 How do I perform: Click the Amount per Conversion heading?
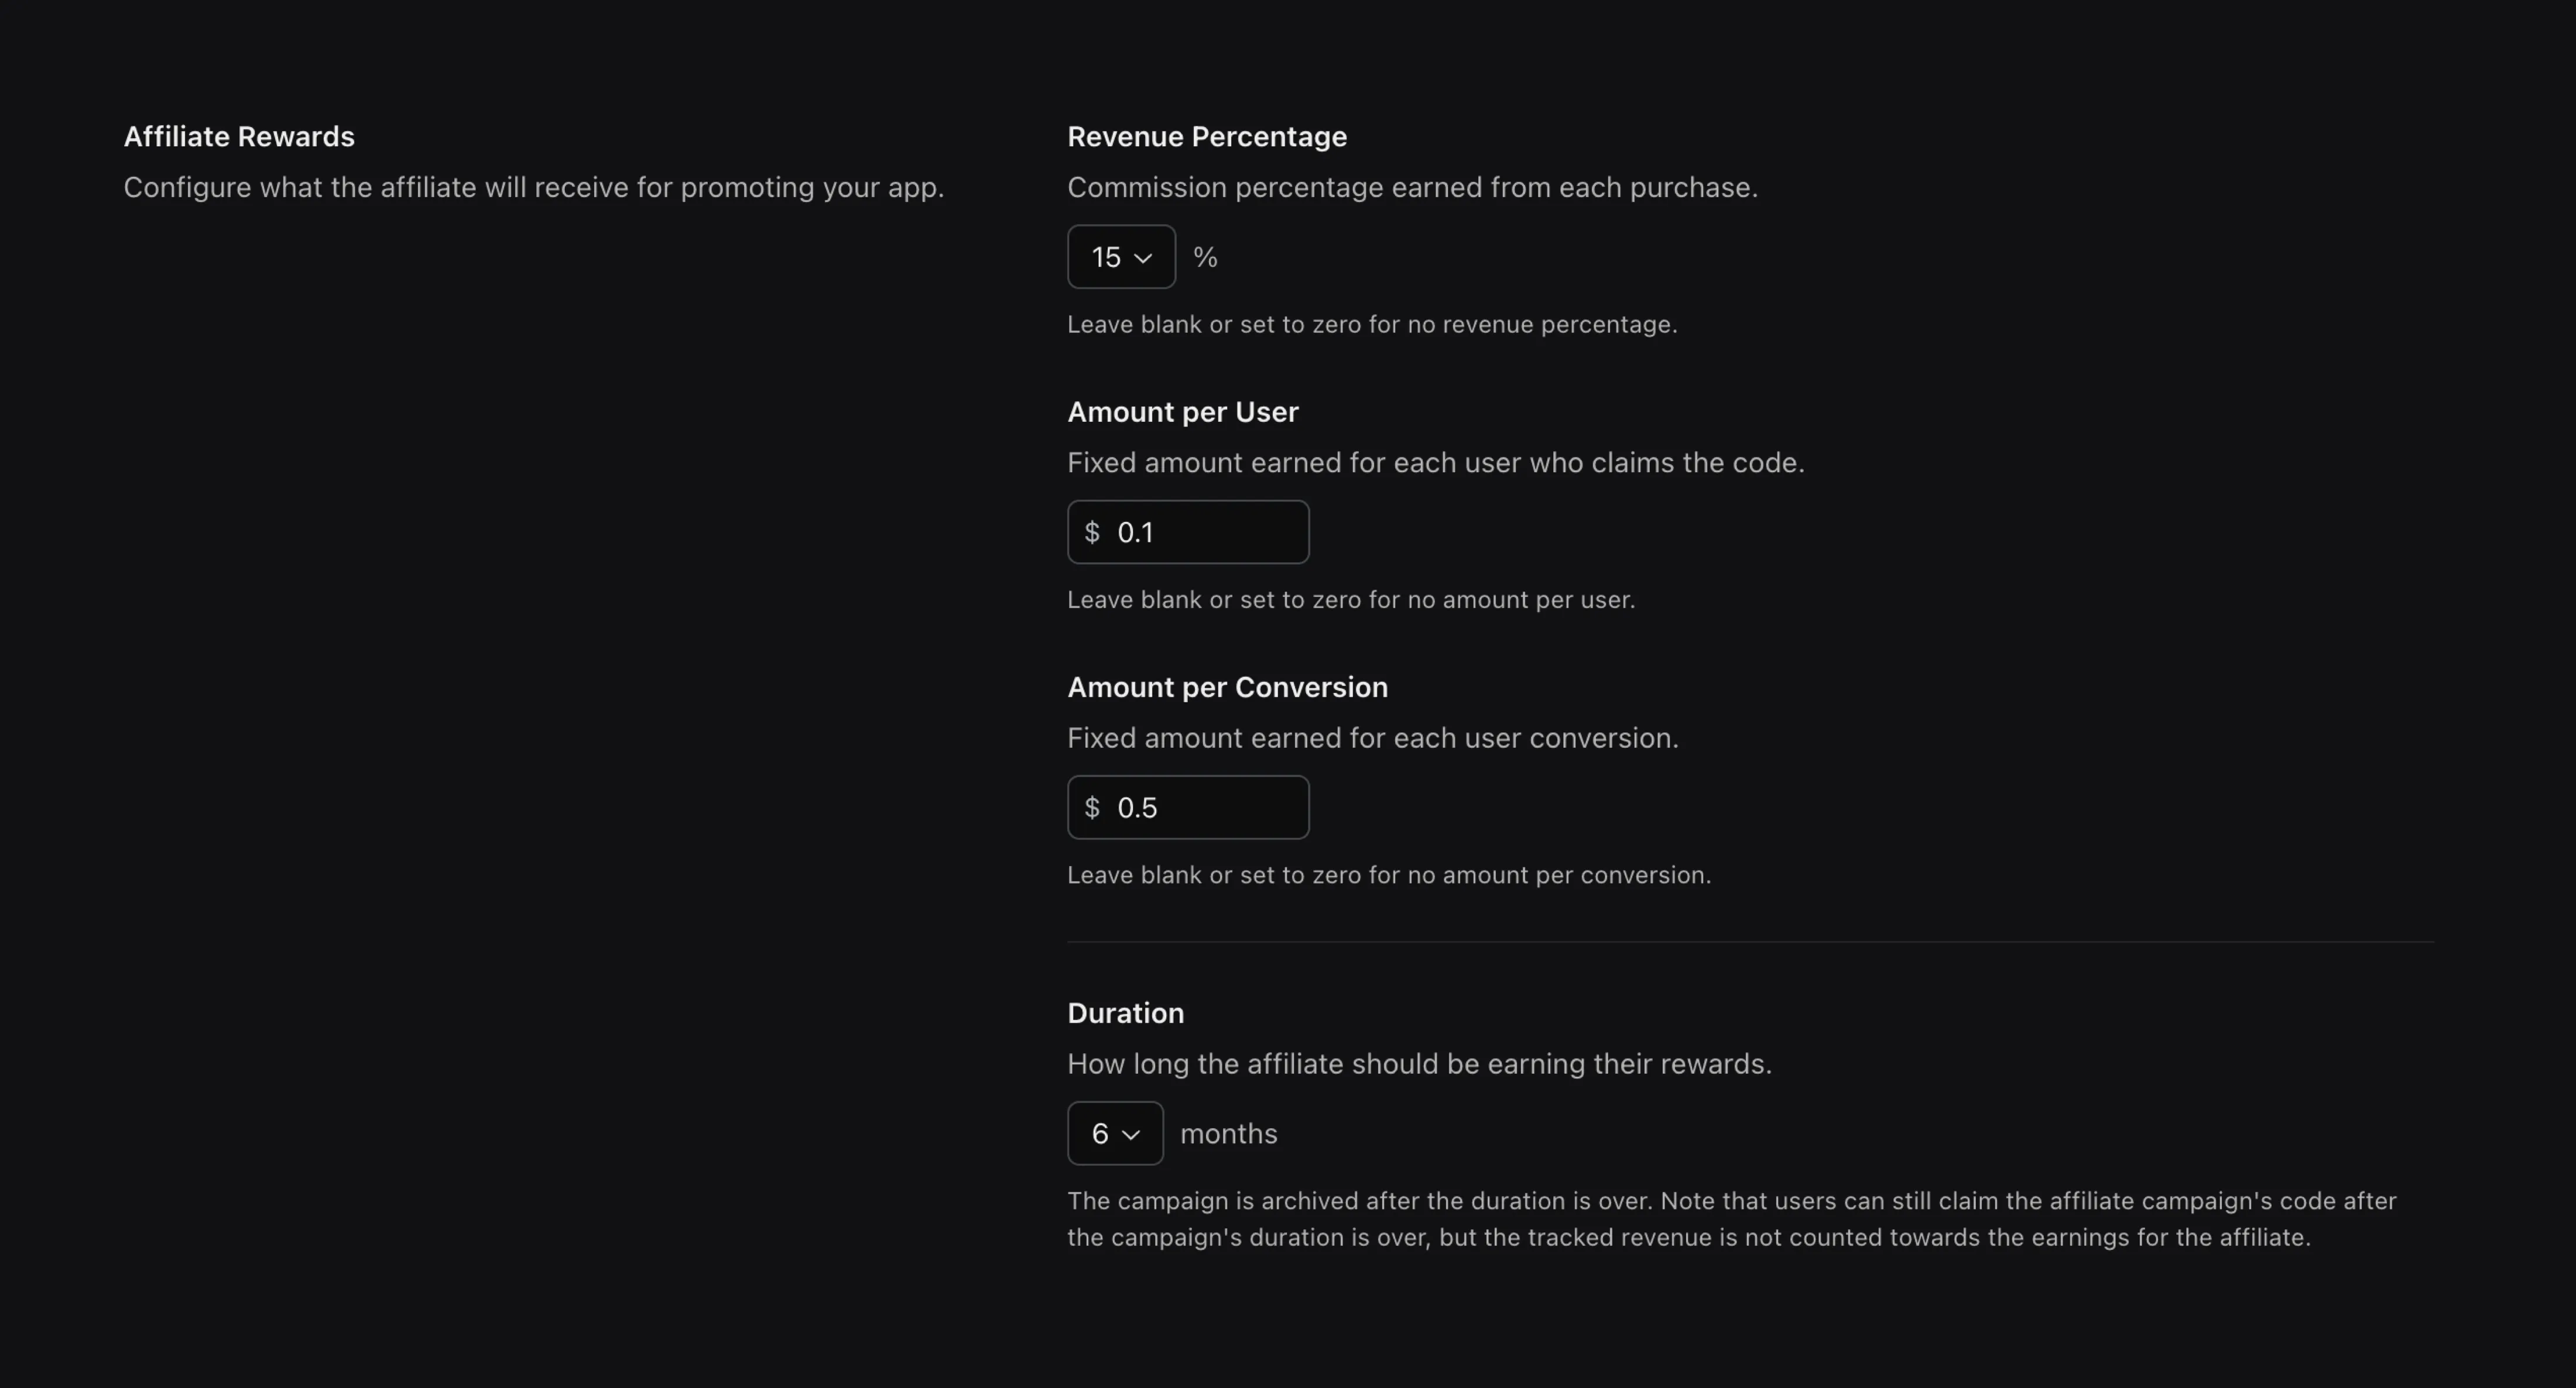[1227, 686]
